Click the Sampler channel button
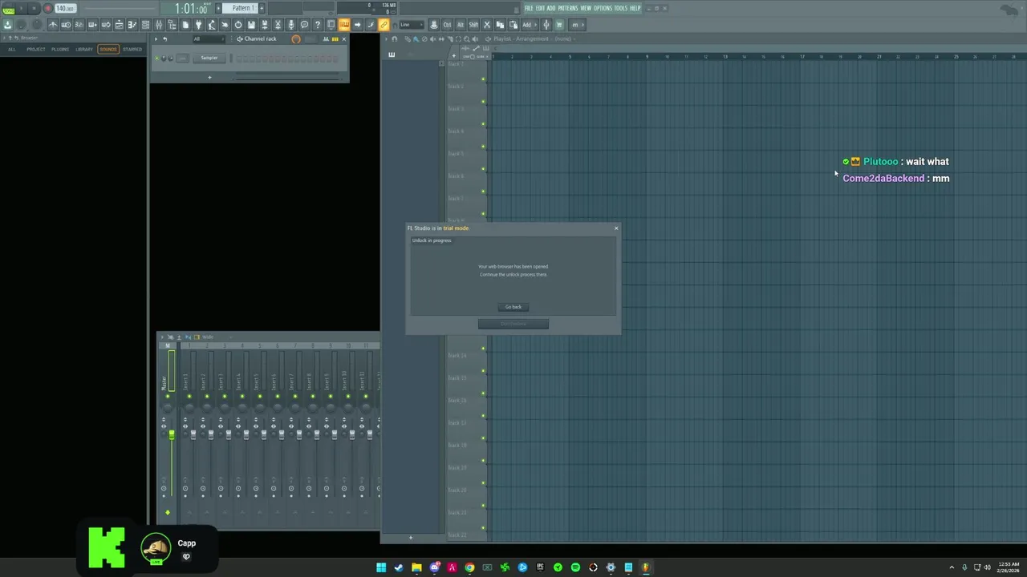The width and height of the screenshot is (1027, 577). tap(209, 58)
